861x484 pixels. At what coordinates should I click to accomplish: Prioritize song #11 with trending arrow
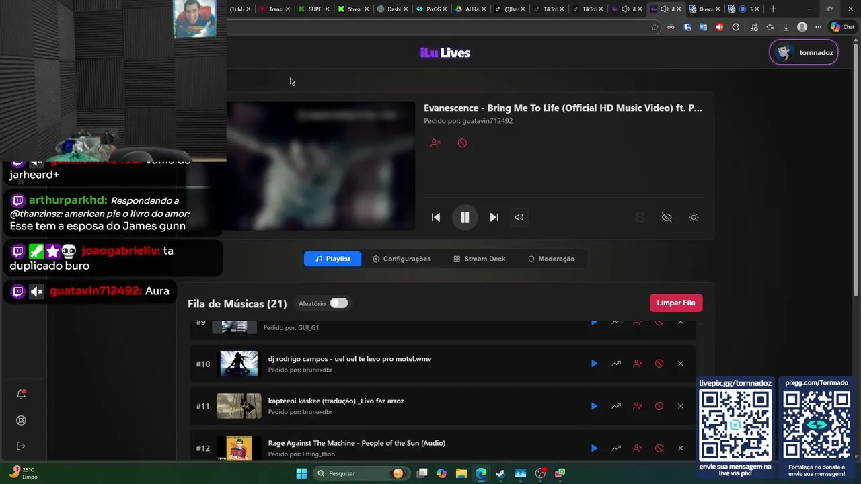615,406
